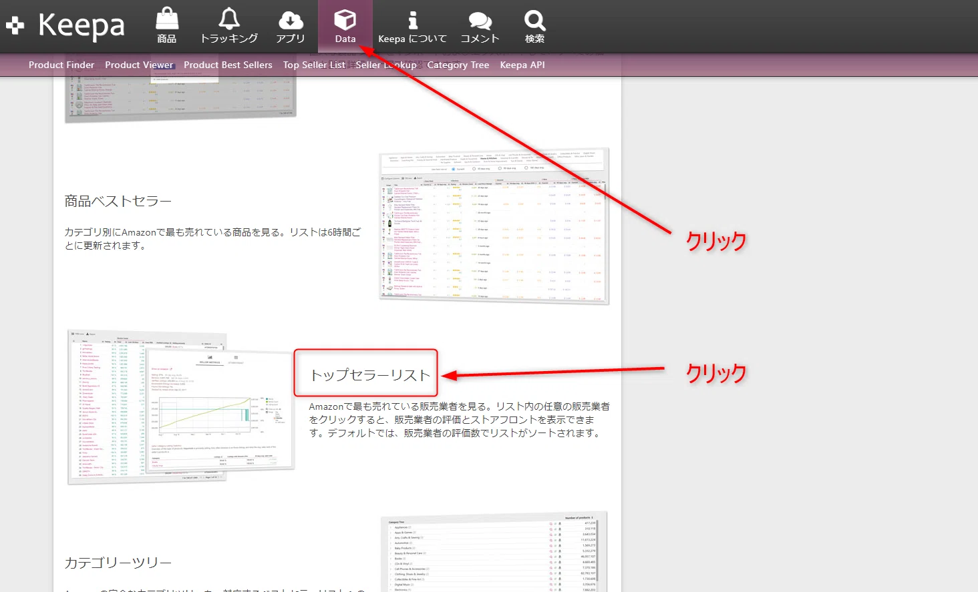Open Category Tree submenu
This screenshot has width=978, height=592.
pos(458,65)
